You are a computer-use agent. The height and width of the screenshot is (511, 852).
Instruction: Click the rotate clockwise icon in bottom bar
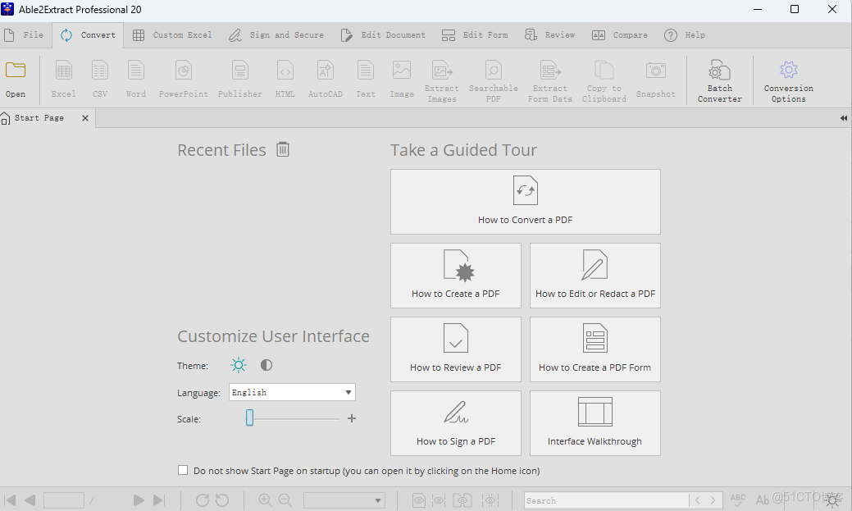tap(202, 500)
